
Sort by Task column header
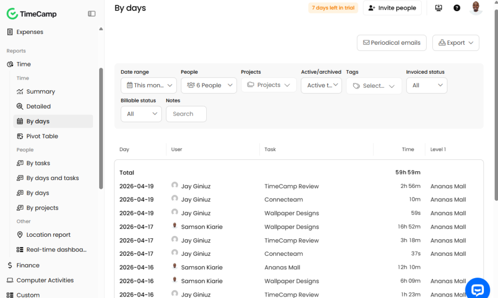point(270,149)
